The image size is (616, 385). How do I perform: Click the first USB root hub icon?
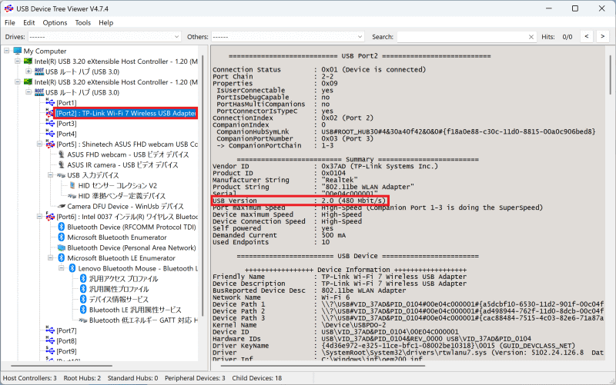[x=39, y=71]
